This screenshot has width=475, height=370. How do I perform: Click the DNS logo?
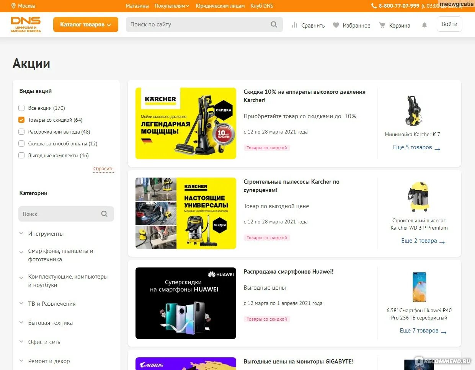[26, 24]
